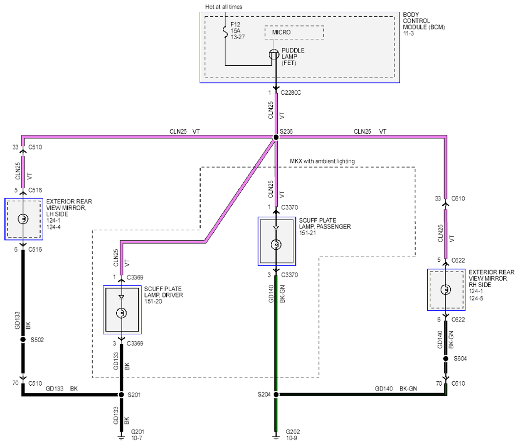Select the RH side mirror lamp symbol

pyautogui.click(x=446, y=290)
